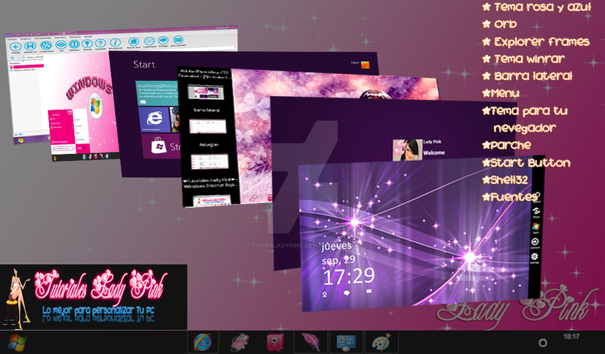The height and width of the screenshot is (354, 605).
Task: Click the pink start menu search box
Action: 64,148
